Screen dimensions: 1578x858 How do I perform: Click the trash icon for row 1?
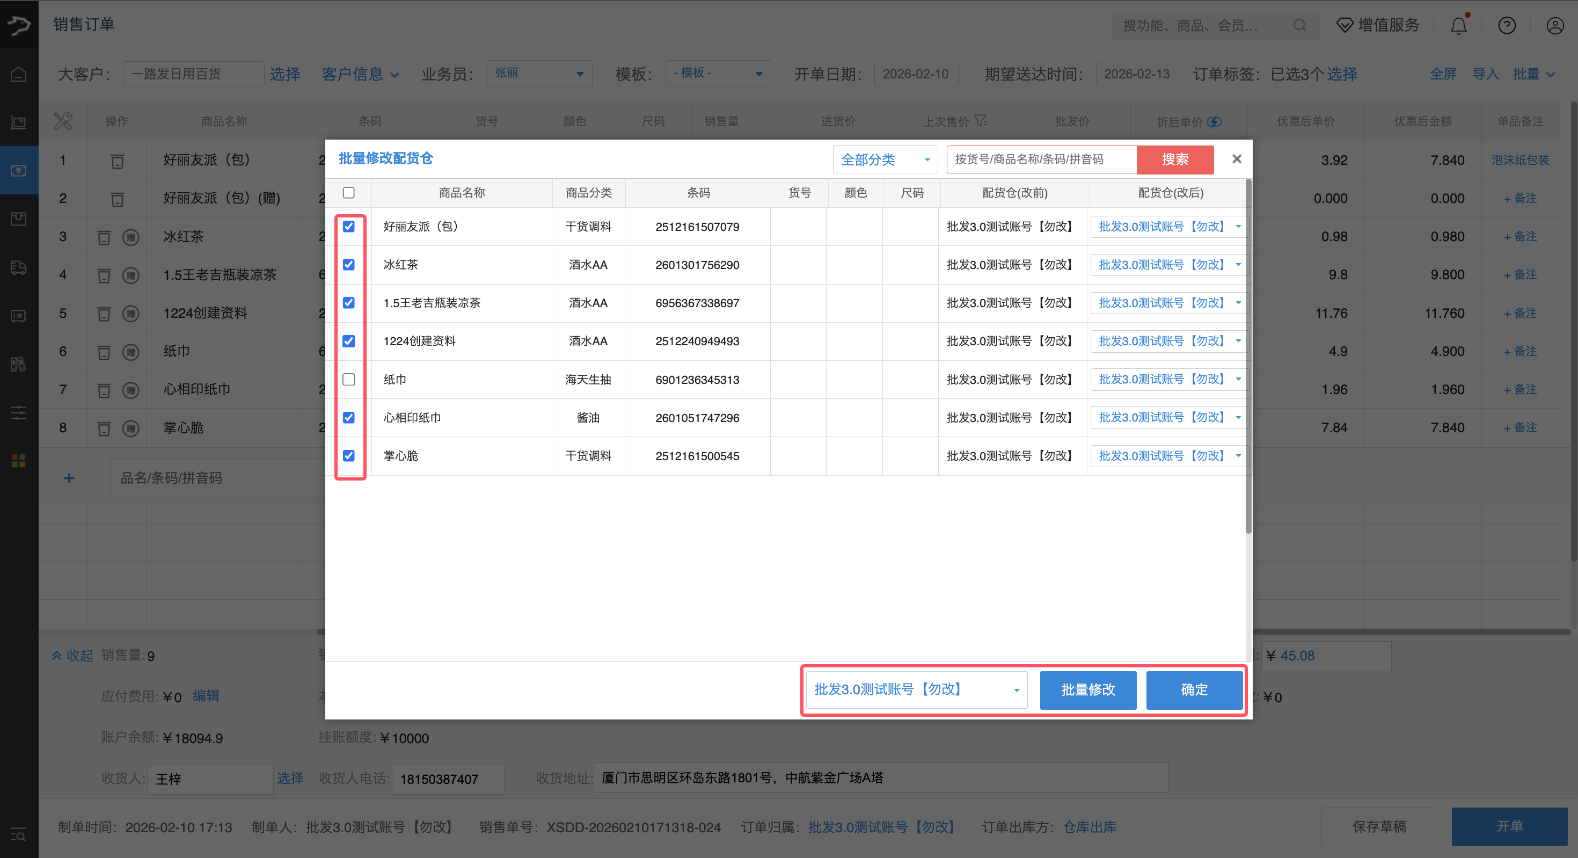[117, 161]
